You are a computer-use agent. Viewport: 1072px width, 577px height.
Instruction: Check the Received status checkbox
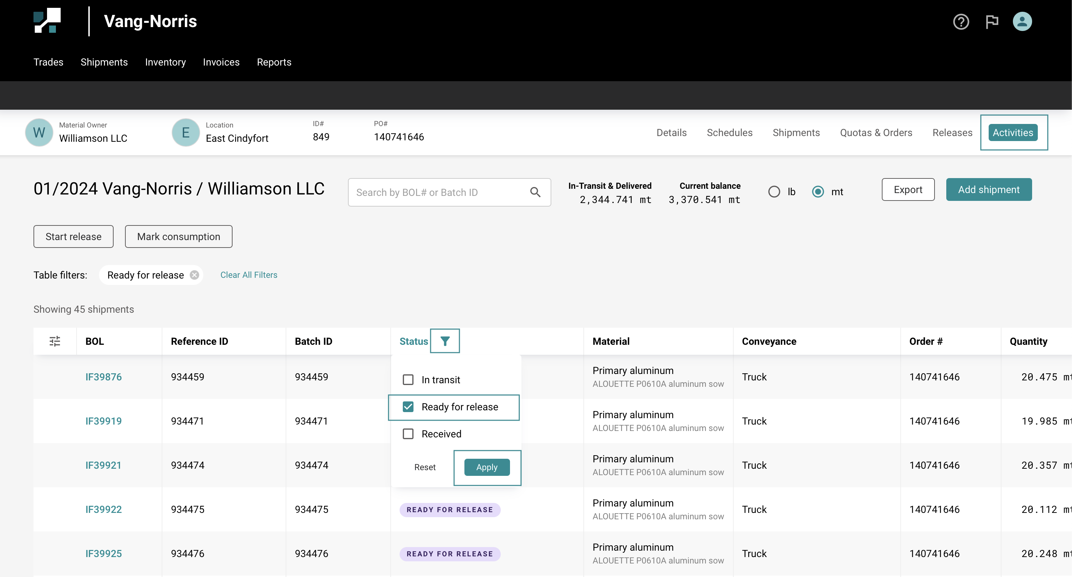pos(408,434)
